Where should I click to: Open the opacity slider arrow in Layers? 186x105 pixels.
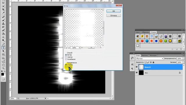click(183, 58)
